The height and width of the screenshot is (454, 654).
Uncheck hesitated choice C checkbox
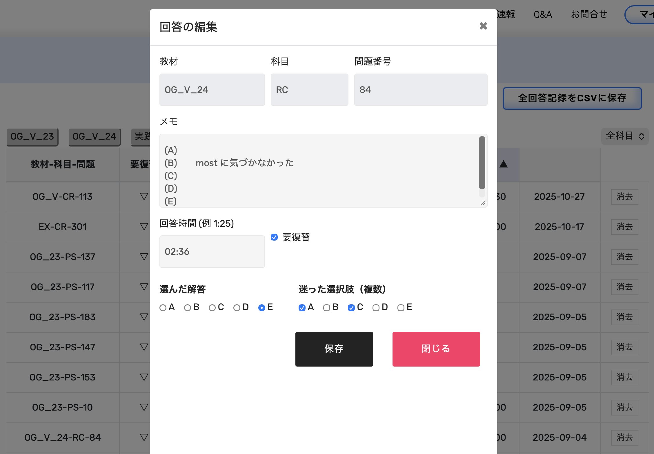click(351, 308)
